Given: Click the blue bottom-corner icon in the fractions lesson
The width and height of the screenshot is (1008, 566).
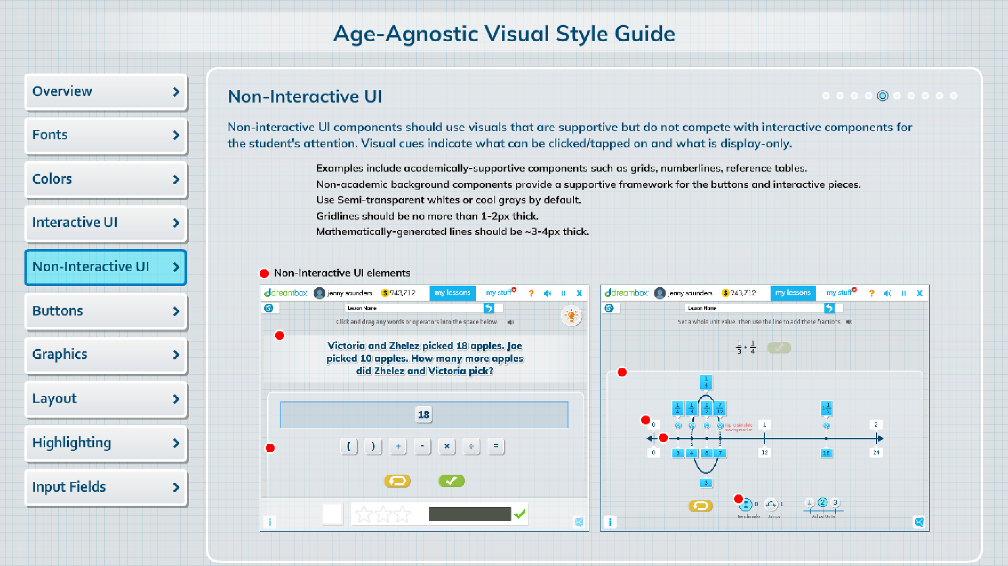Looking at the screenshot, I should pyautogui.click(x=919, y=522).
